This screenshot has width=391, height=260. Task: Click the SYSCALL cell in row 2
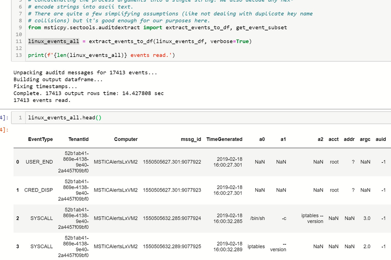pos(41,219)
